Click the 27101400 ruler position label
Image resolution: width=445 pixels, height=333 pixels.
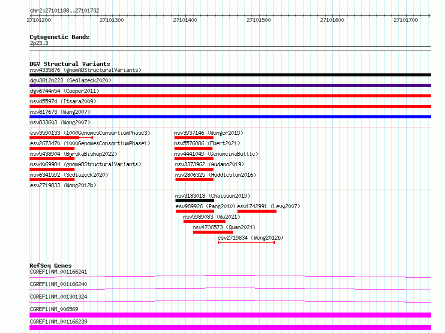(185, 20)
